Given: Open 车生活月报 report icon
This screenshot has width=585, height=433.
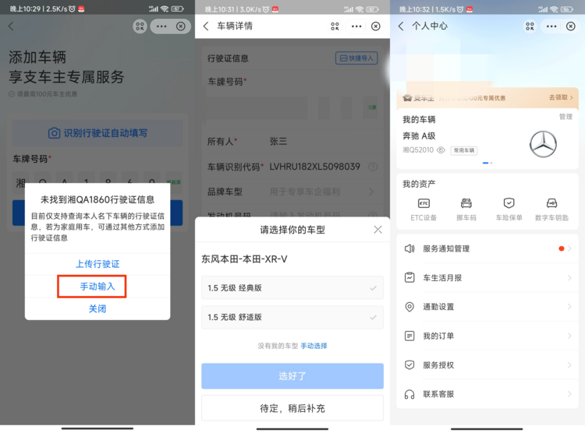Looking at the screenshot, I should coord(409,277).
